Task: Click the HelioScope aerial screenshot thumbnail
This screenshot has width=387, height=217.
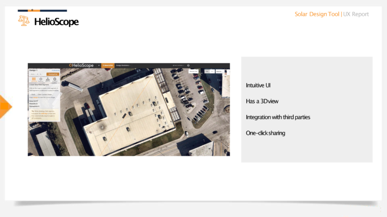Action: coord(129,109)
